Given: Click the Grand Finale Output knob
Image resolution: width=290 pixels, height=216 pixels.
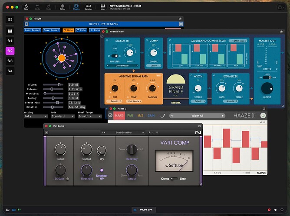Looking at the screenshot, I should click(267, 88).
